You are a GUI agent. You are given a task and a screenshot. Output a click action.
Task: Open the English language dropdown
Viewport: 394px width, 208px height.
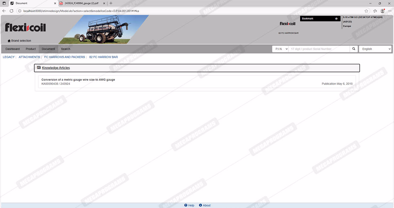tap(375, 49)
